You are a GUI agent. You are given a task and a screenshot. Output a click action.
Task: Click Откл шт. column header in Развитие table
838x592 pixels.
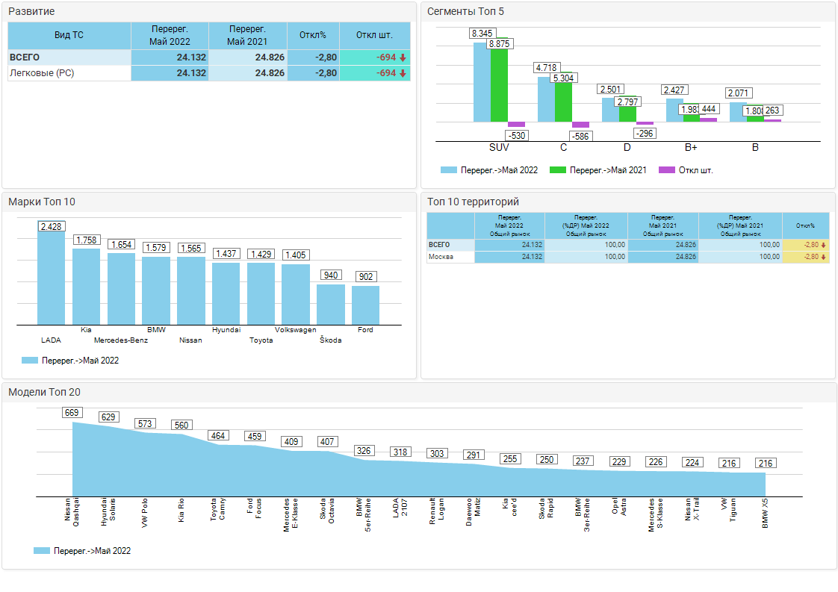pos(374,35)
